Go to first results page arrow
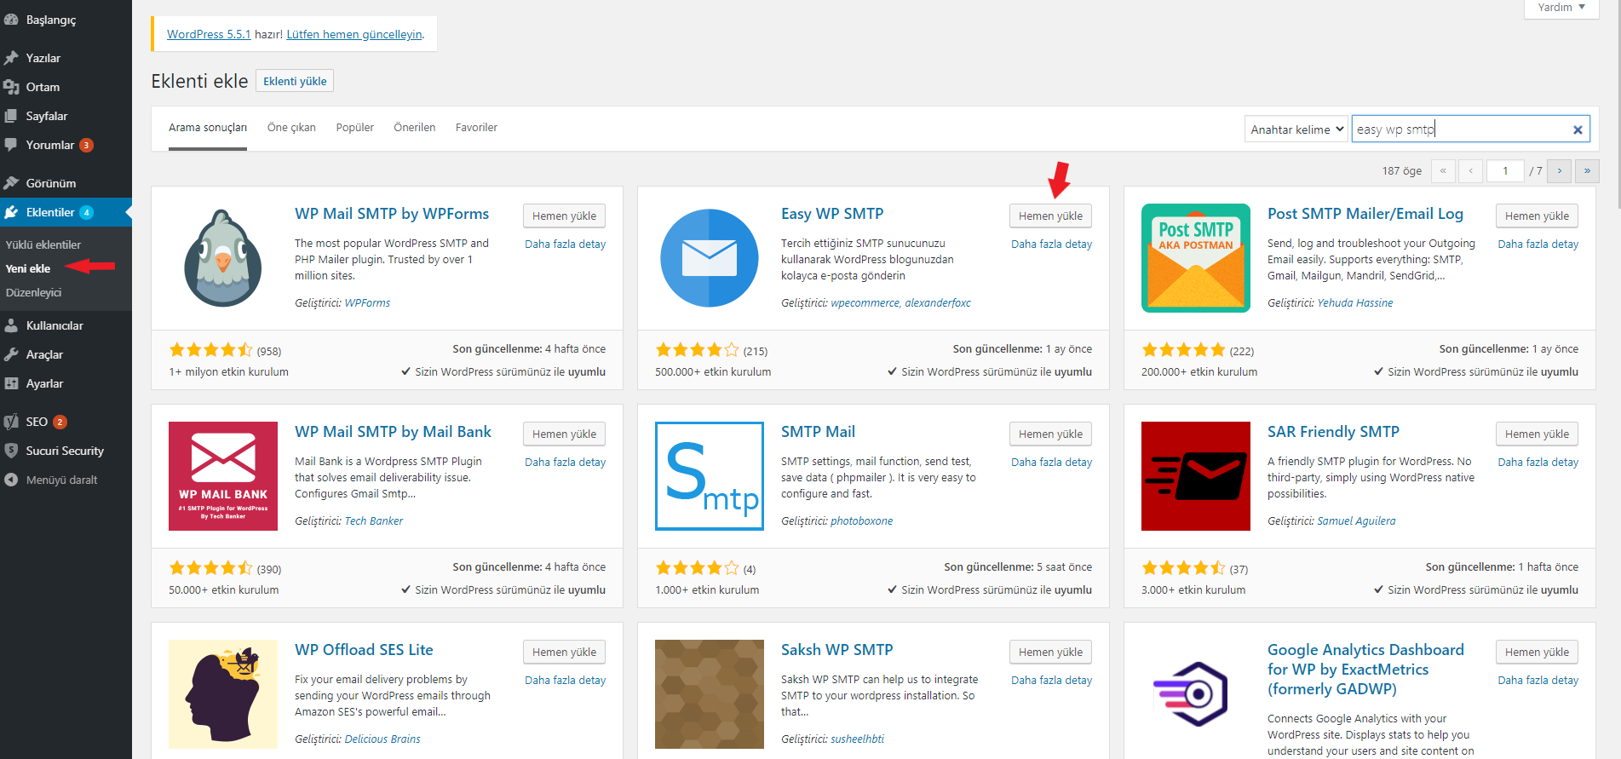Screen dimensions: 1621x759 (1443, 171)
